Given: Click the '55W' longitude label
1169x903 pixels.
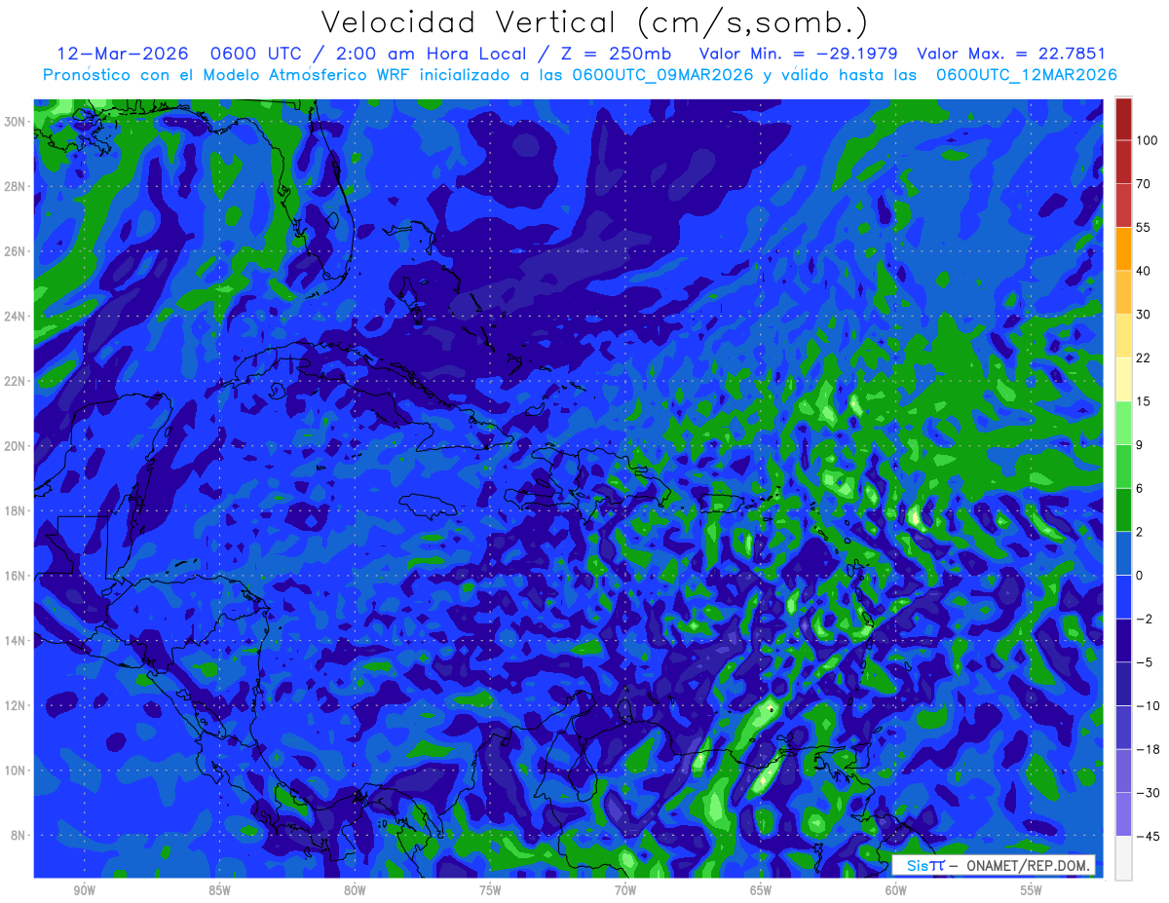Looking at the screenshot, I should (1032, 890).
